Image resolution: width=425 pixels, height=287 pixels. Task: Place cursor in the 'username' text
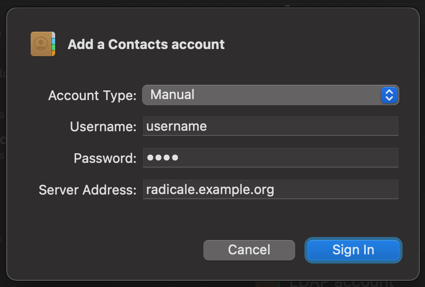point(176,126)
